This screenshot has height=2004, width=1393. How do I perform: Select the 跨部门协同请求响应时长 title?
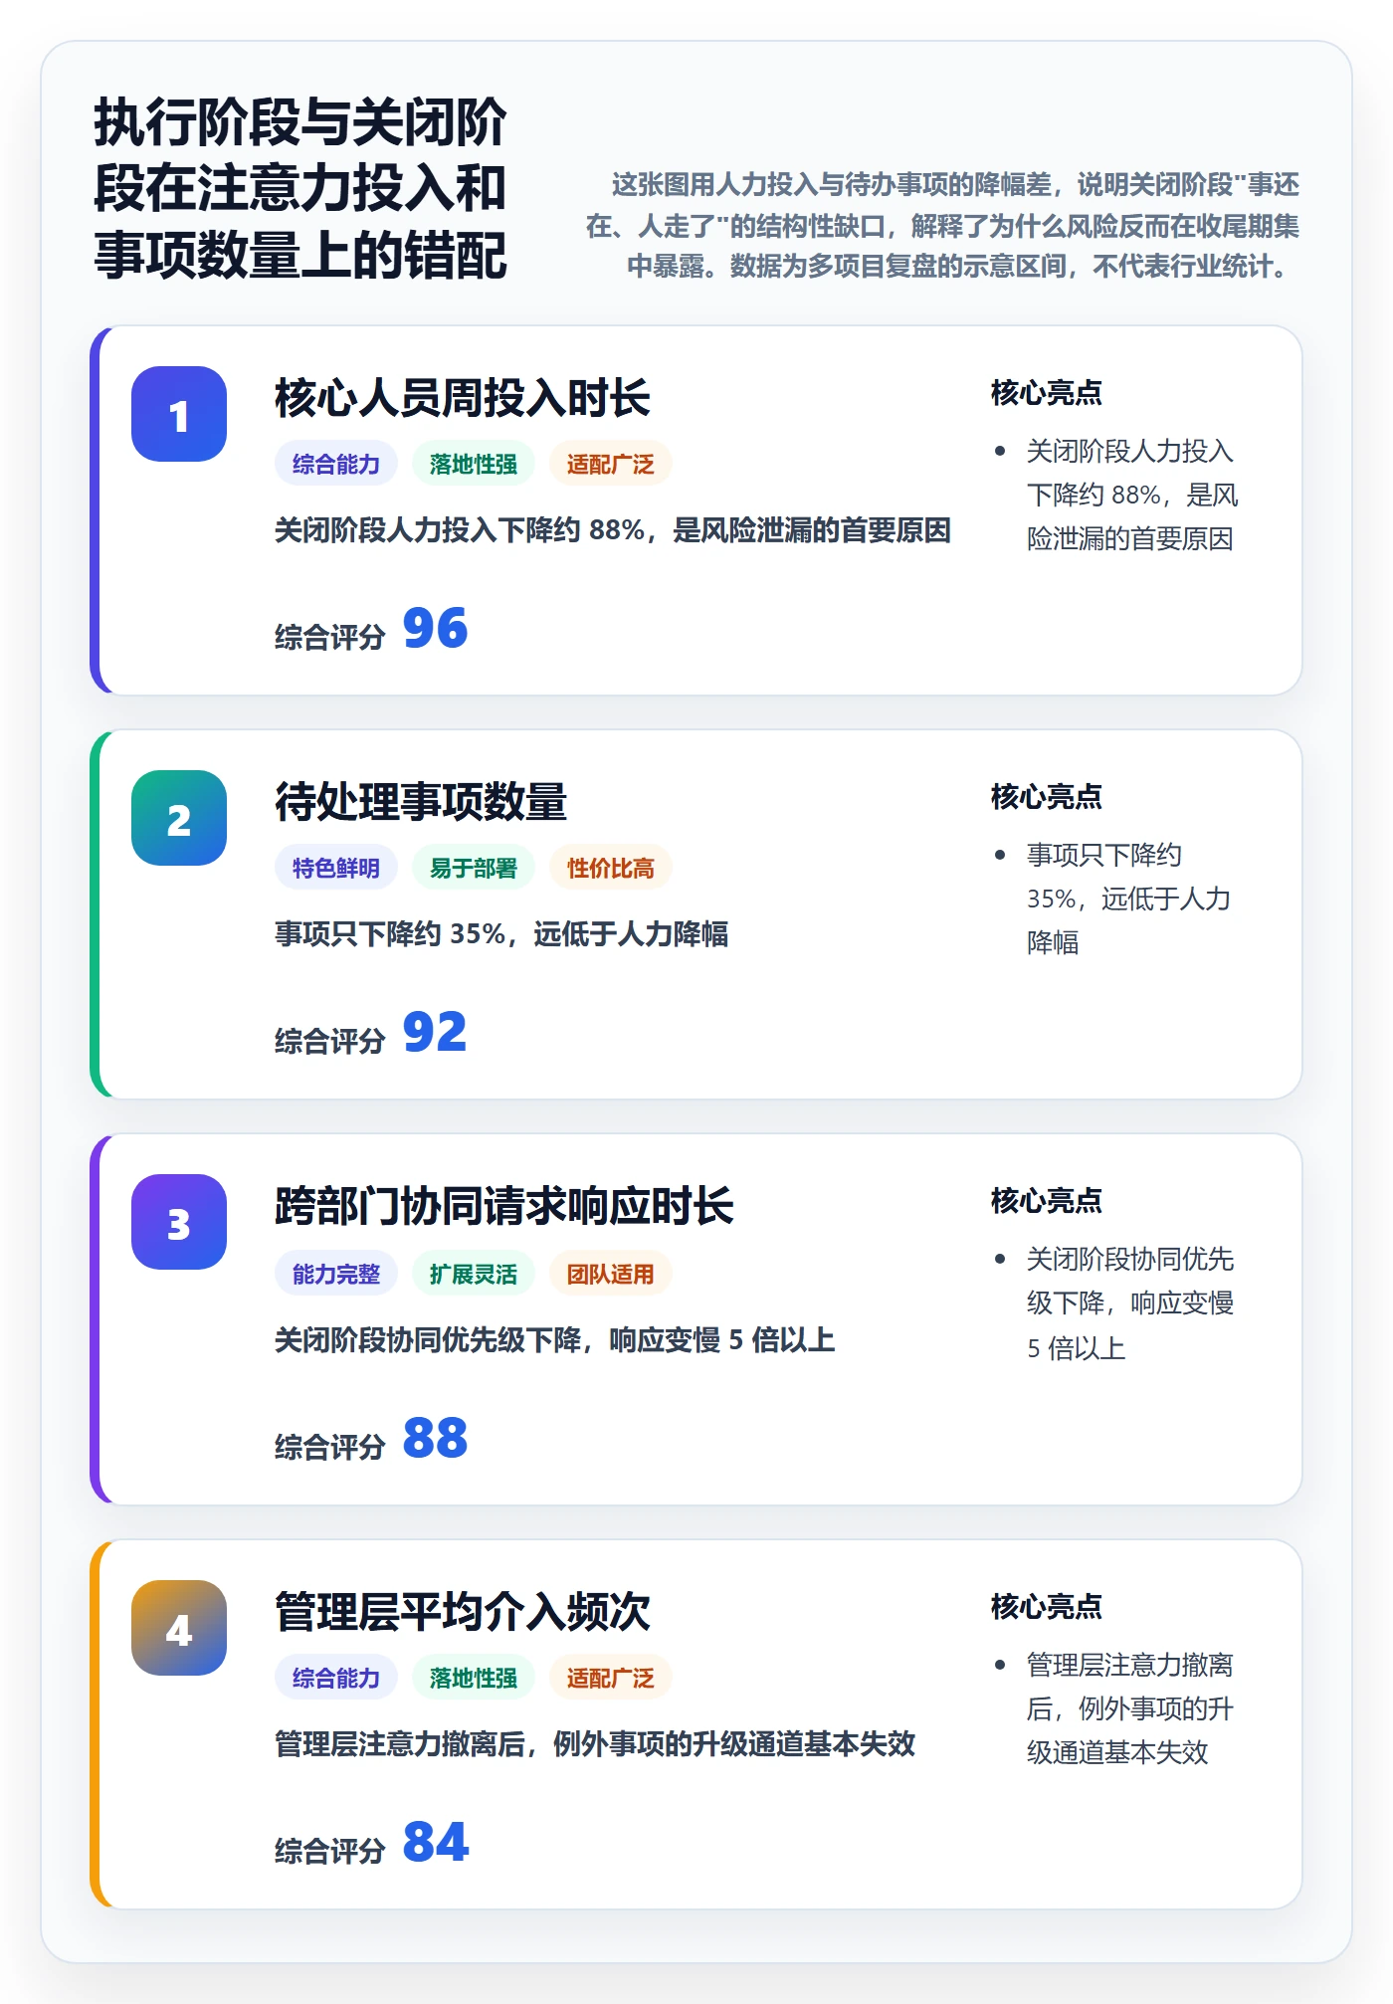[x=504, y=1206]
